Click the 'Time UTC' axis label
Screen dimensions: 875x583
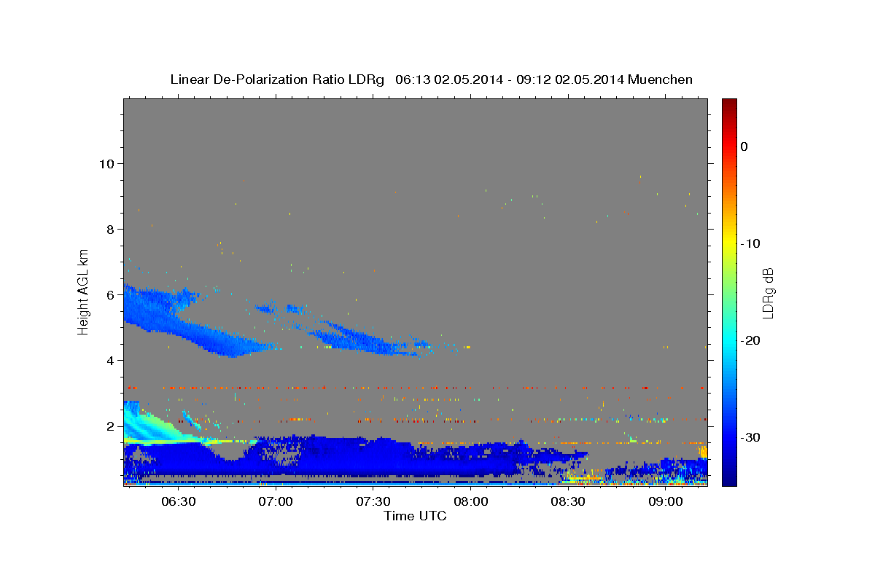[415, 516]
